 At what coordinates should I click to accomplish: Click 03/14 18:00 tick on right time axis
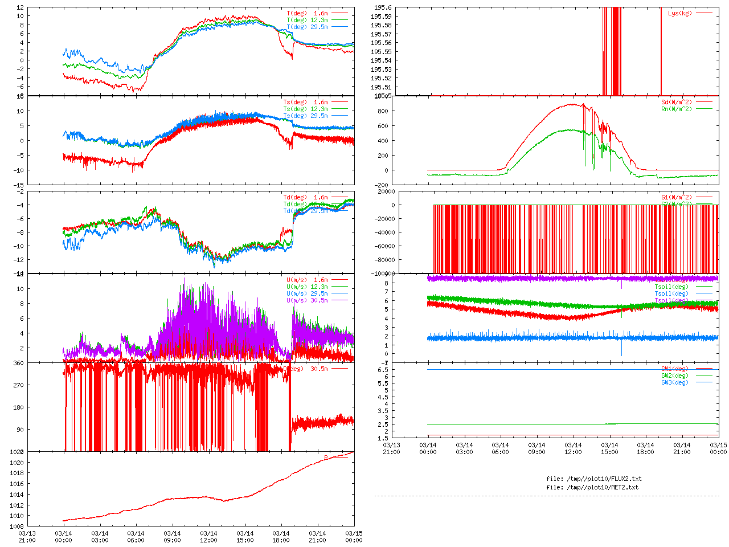coord(645,448)
